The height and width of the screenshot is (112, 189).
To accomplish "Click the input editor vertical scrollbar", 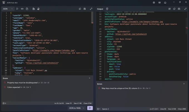I will [92, 17].
